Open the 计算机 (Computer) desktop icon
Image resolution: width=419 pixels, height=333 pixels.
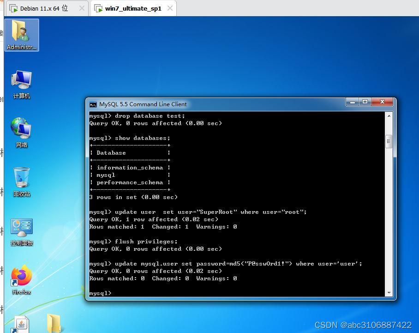22,85
